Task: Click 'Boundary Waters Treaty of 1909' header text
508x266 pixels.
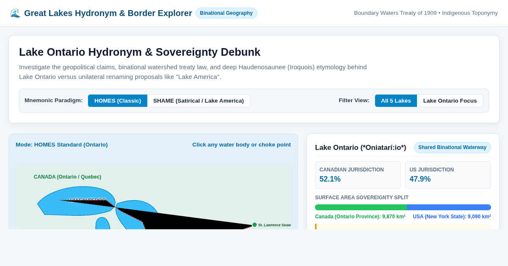Action: tap(395, 13)
